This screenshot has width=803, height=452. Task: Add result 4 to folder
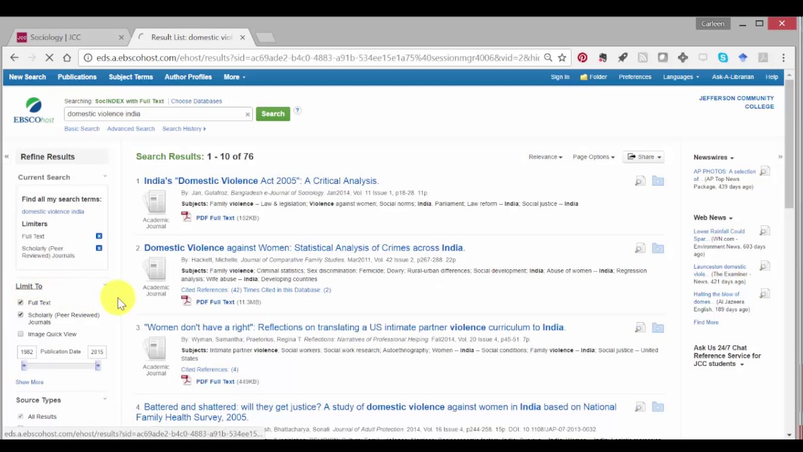657,407
